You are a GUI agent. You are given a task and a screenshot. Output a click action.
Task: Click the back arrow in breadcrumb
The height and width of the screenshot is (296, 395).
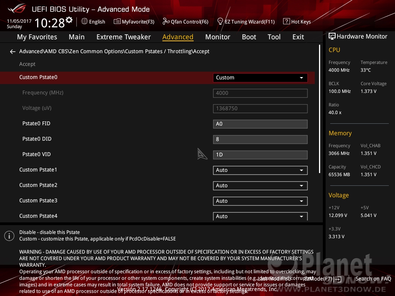[13, 52]
